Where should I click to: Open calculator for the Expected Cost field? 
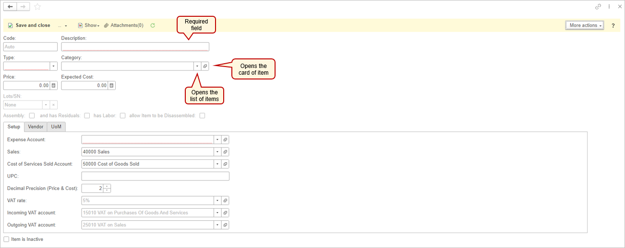[x=111, y=86]
